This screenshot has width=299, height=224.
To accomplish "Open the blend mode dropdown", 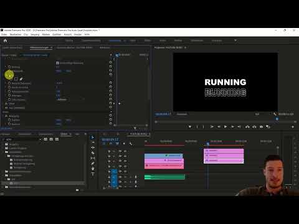I will (70, 100).
